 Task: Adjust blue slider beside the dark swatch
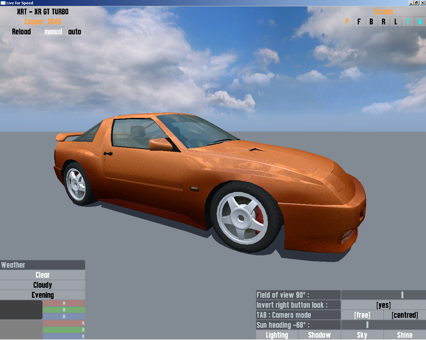pyautogui.click(x=64, y=316)
